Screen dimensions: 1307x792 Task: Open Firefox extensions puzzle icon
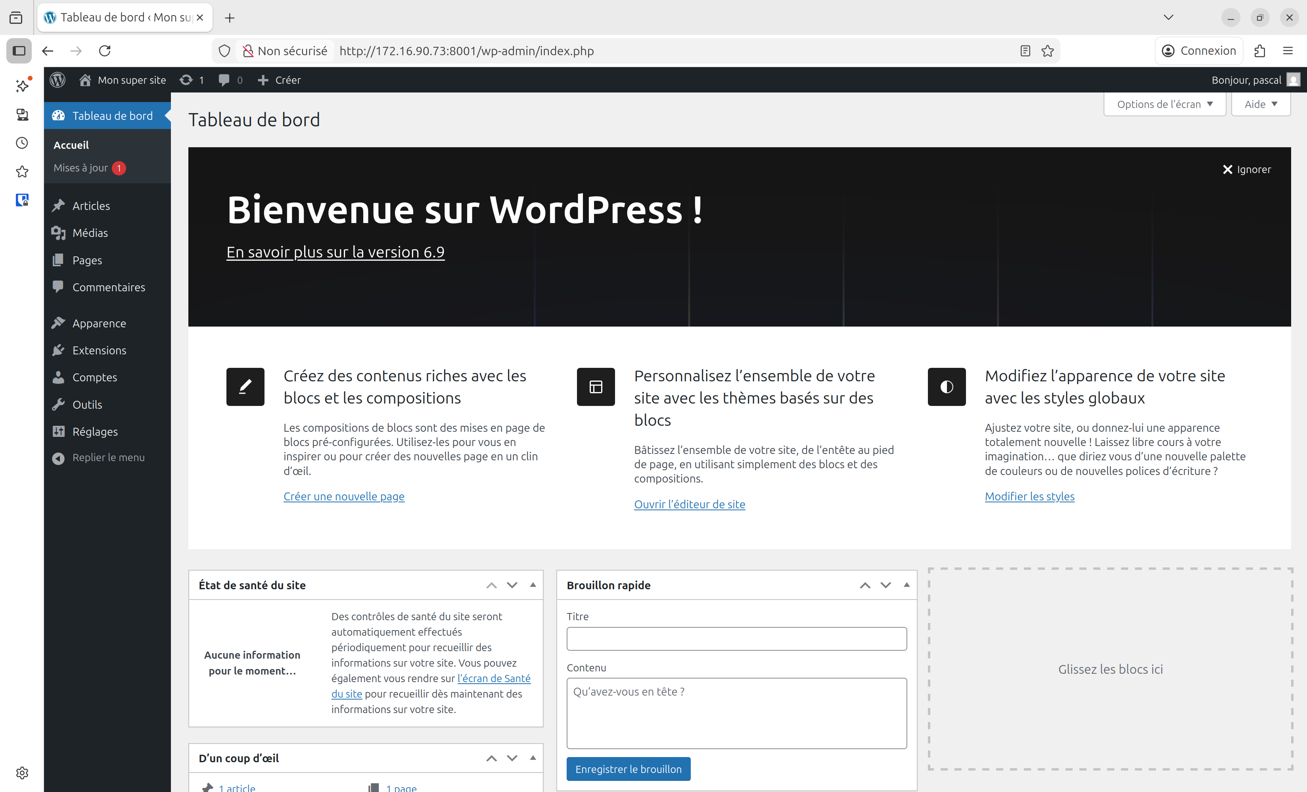(x=1260, y=51)
